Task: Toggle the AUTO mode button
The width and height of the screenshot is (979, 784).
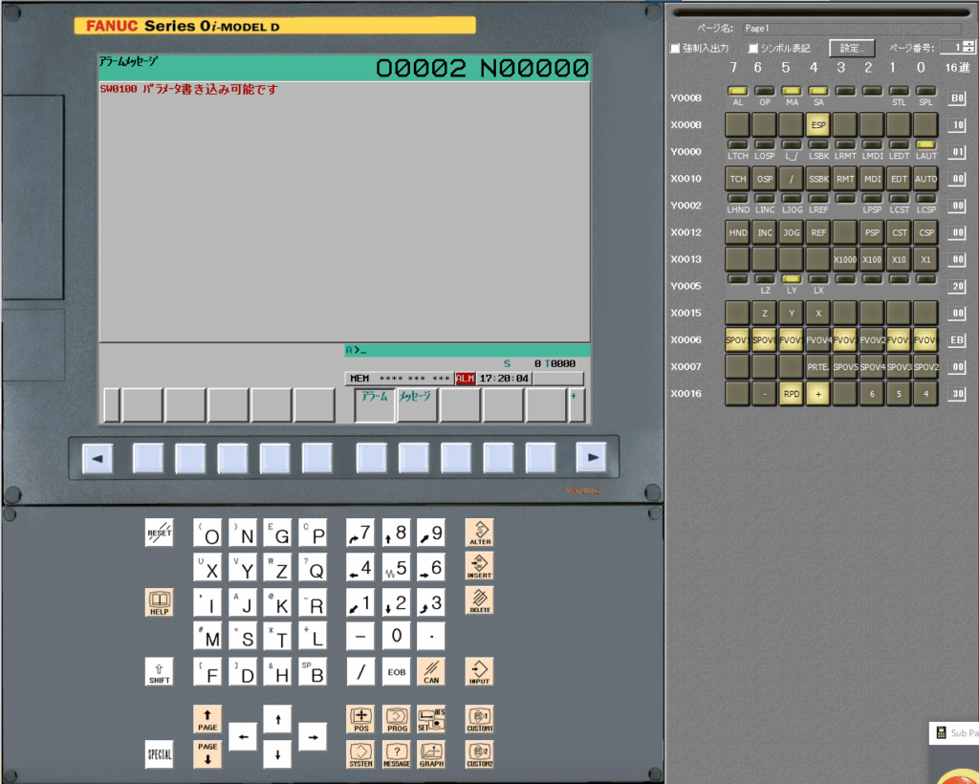Action: [x=925, y=179]
